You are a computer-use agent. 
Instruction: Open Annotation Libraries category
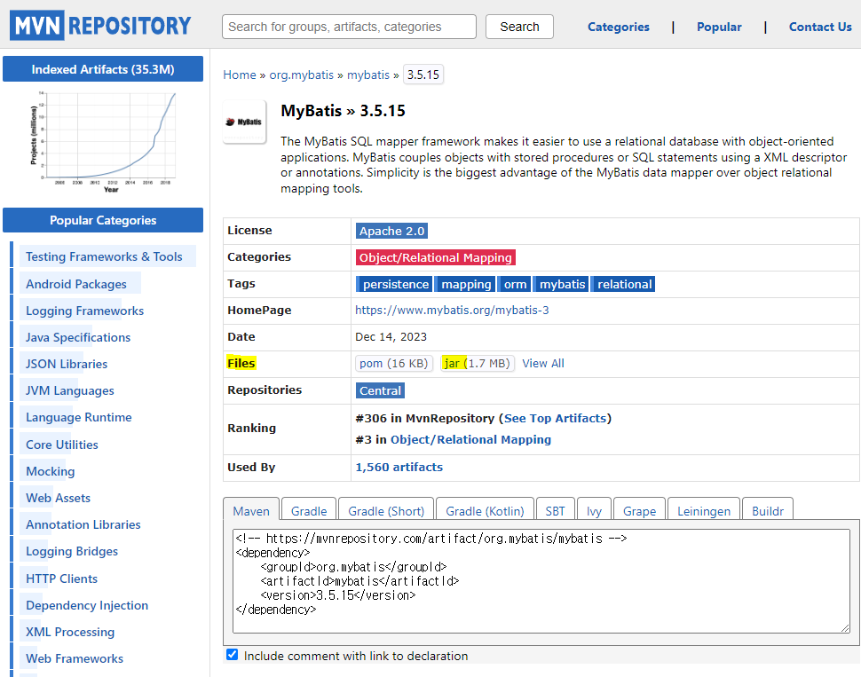(83, 525)
